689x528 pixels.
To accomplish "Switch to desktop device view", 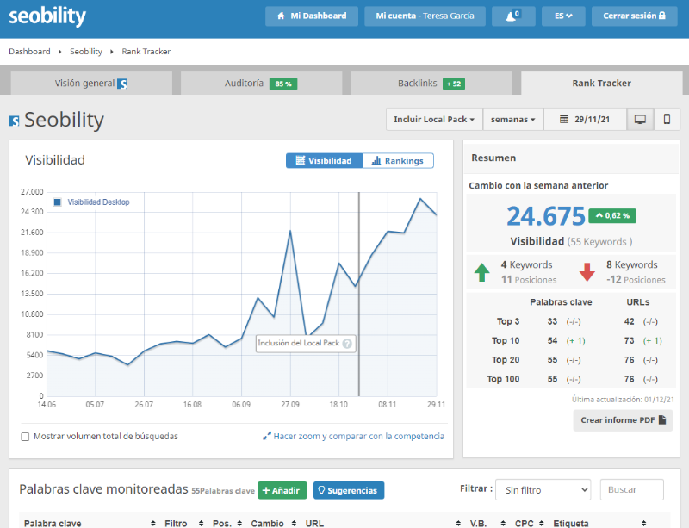I will (640, 119).
